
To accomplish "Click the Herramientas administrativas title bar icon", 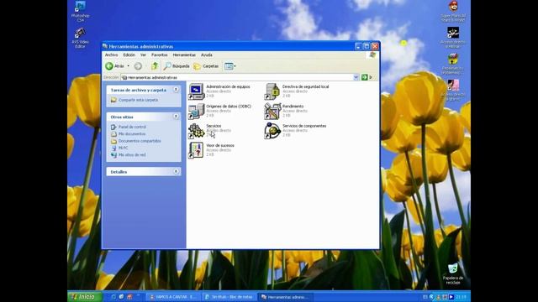I will tap(105, 46).
